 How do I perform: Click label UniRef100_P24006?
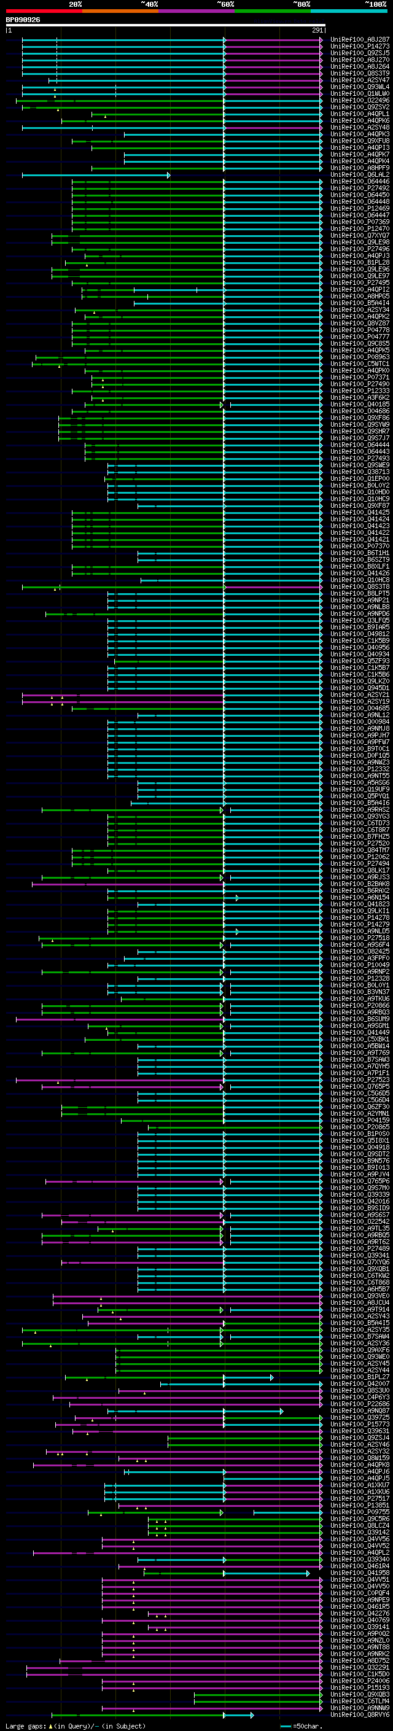pos(360,1681)
